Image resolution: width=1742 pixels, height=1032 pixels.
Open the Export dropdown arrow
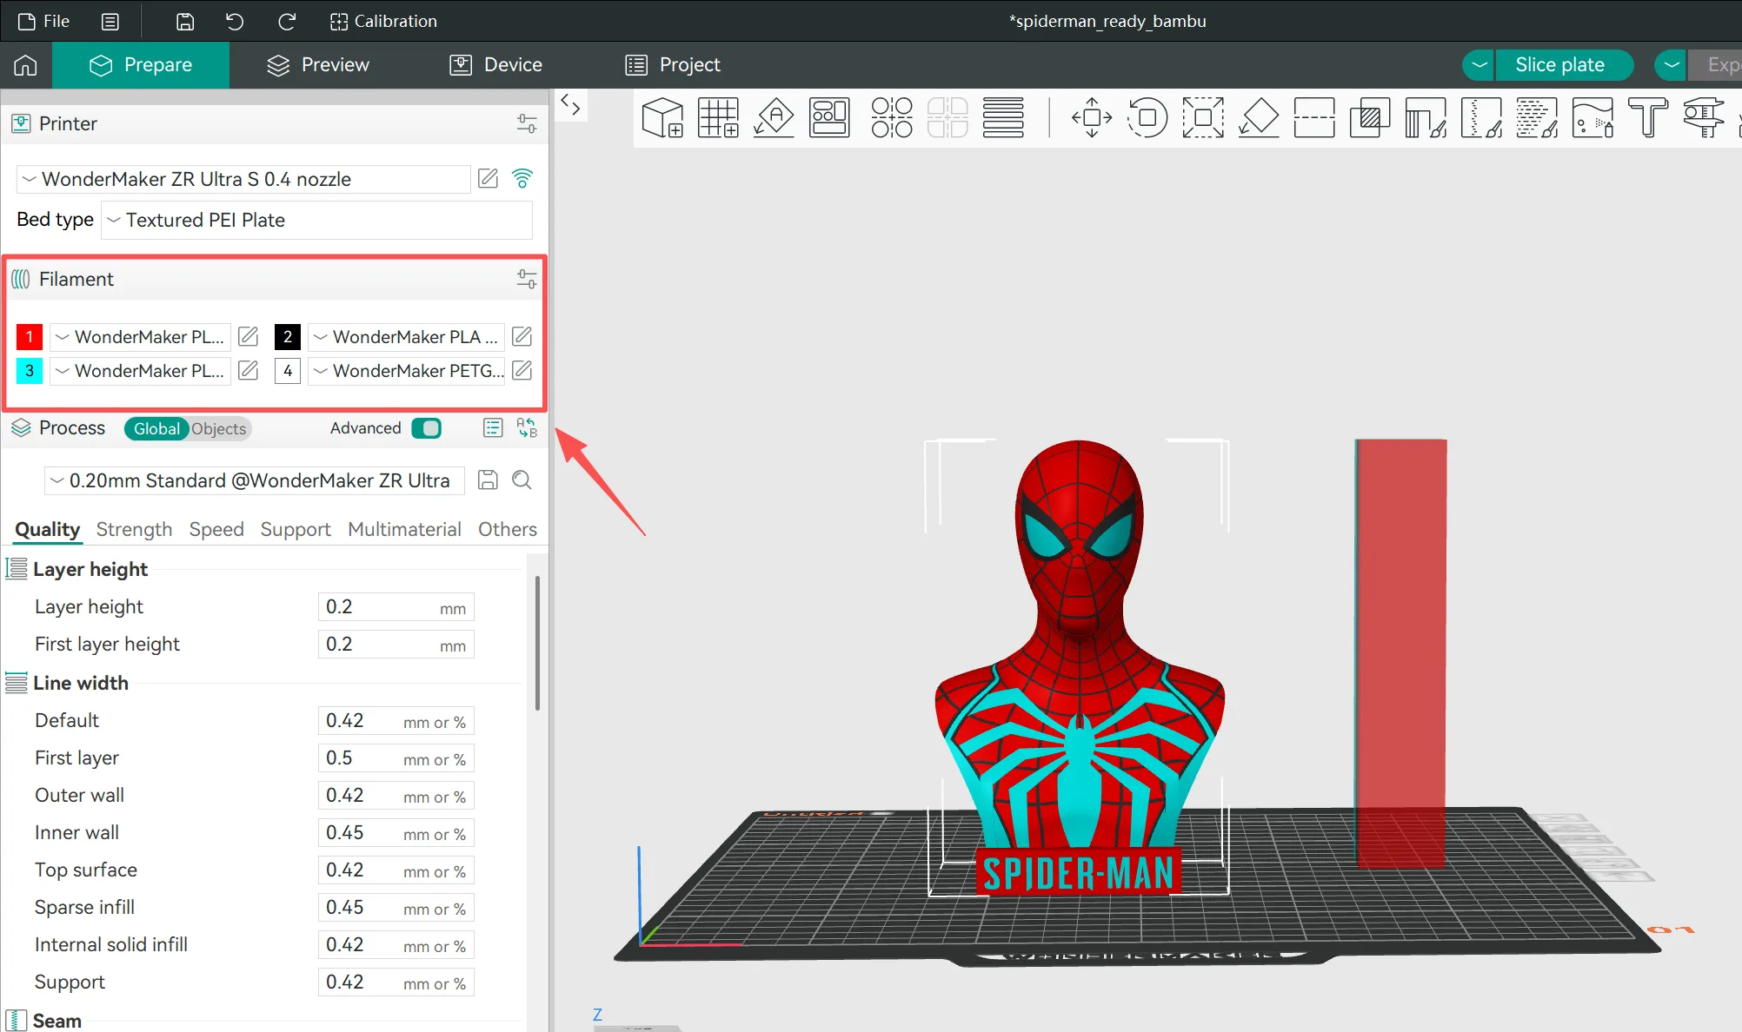[x=1671, y=65]
